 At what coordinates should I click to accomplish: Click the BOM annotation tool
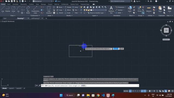click(118, 13)
